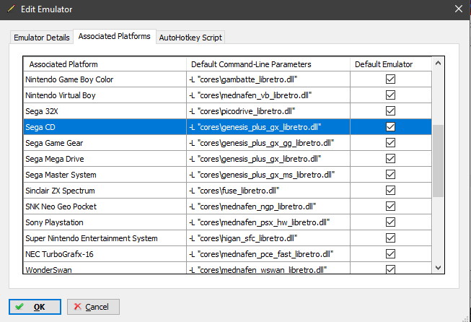
Task: Edit the mednafen_pce_fast_libretro.dll parameter cell
Action: 268,254
